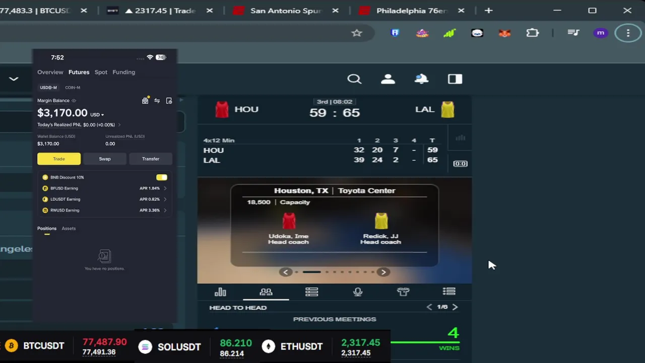The height and width of the screenshot is (363, 645).
Task: Click the Swap button
Action: click(105, 159)
